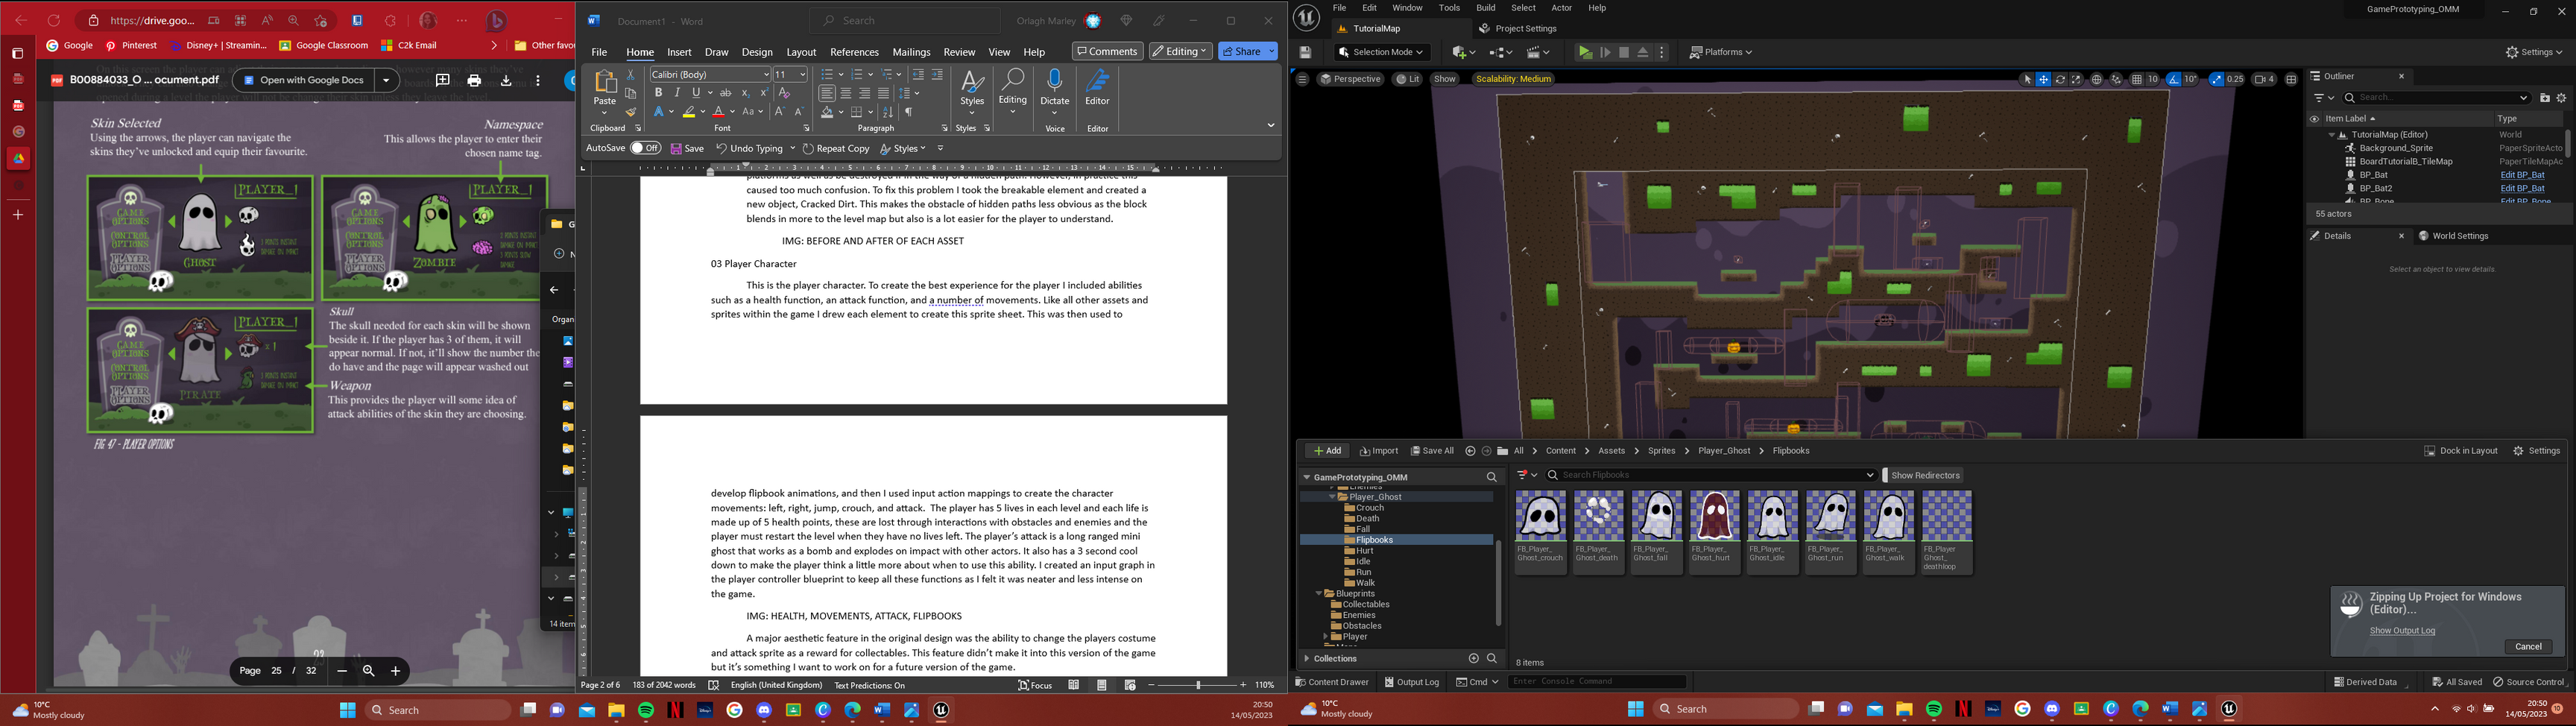
Task: Click the Word zoom slider
Action: tap(1197, 685)
